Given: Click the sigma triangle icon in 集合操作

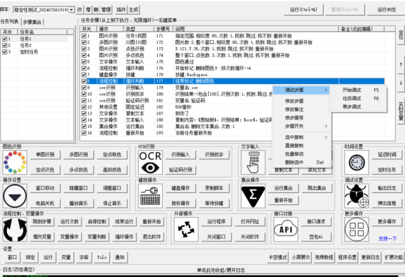Looking at the screenshot, I should pyautogui.click(x=253, y=196).
